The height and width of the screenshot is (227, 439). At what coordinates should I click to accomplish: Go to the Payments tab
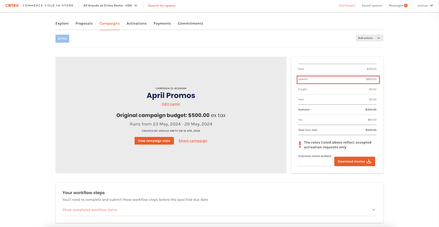[x=162, y=23]
